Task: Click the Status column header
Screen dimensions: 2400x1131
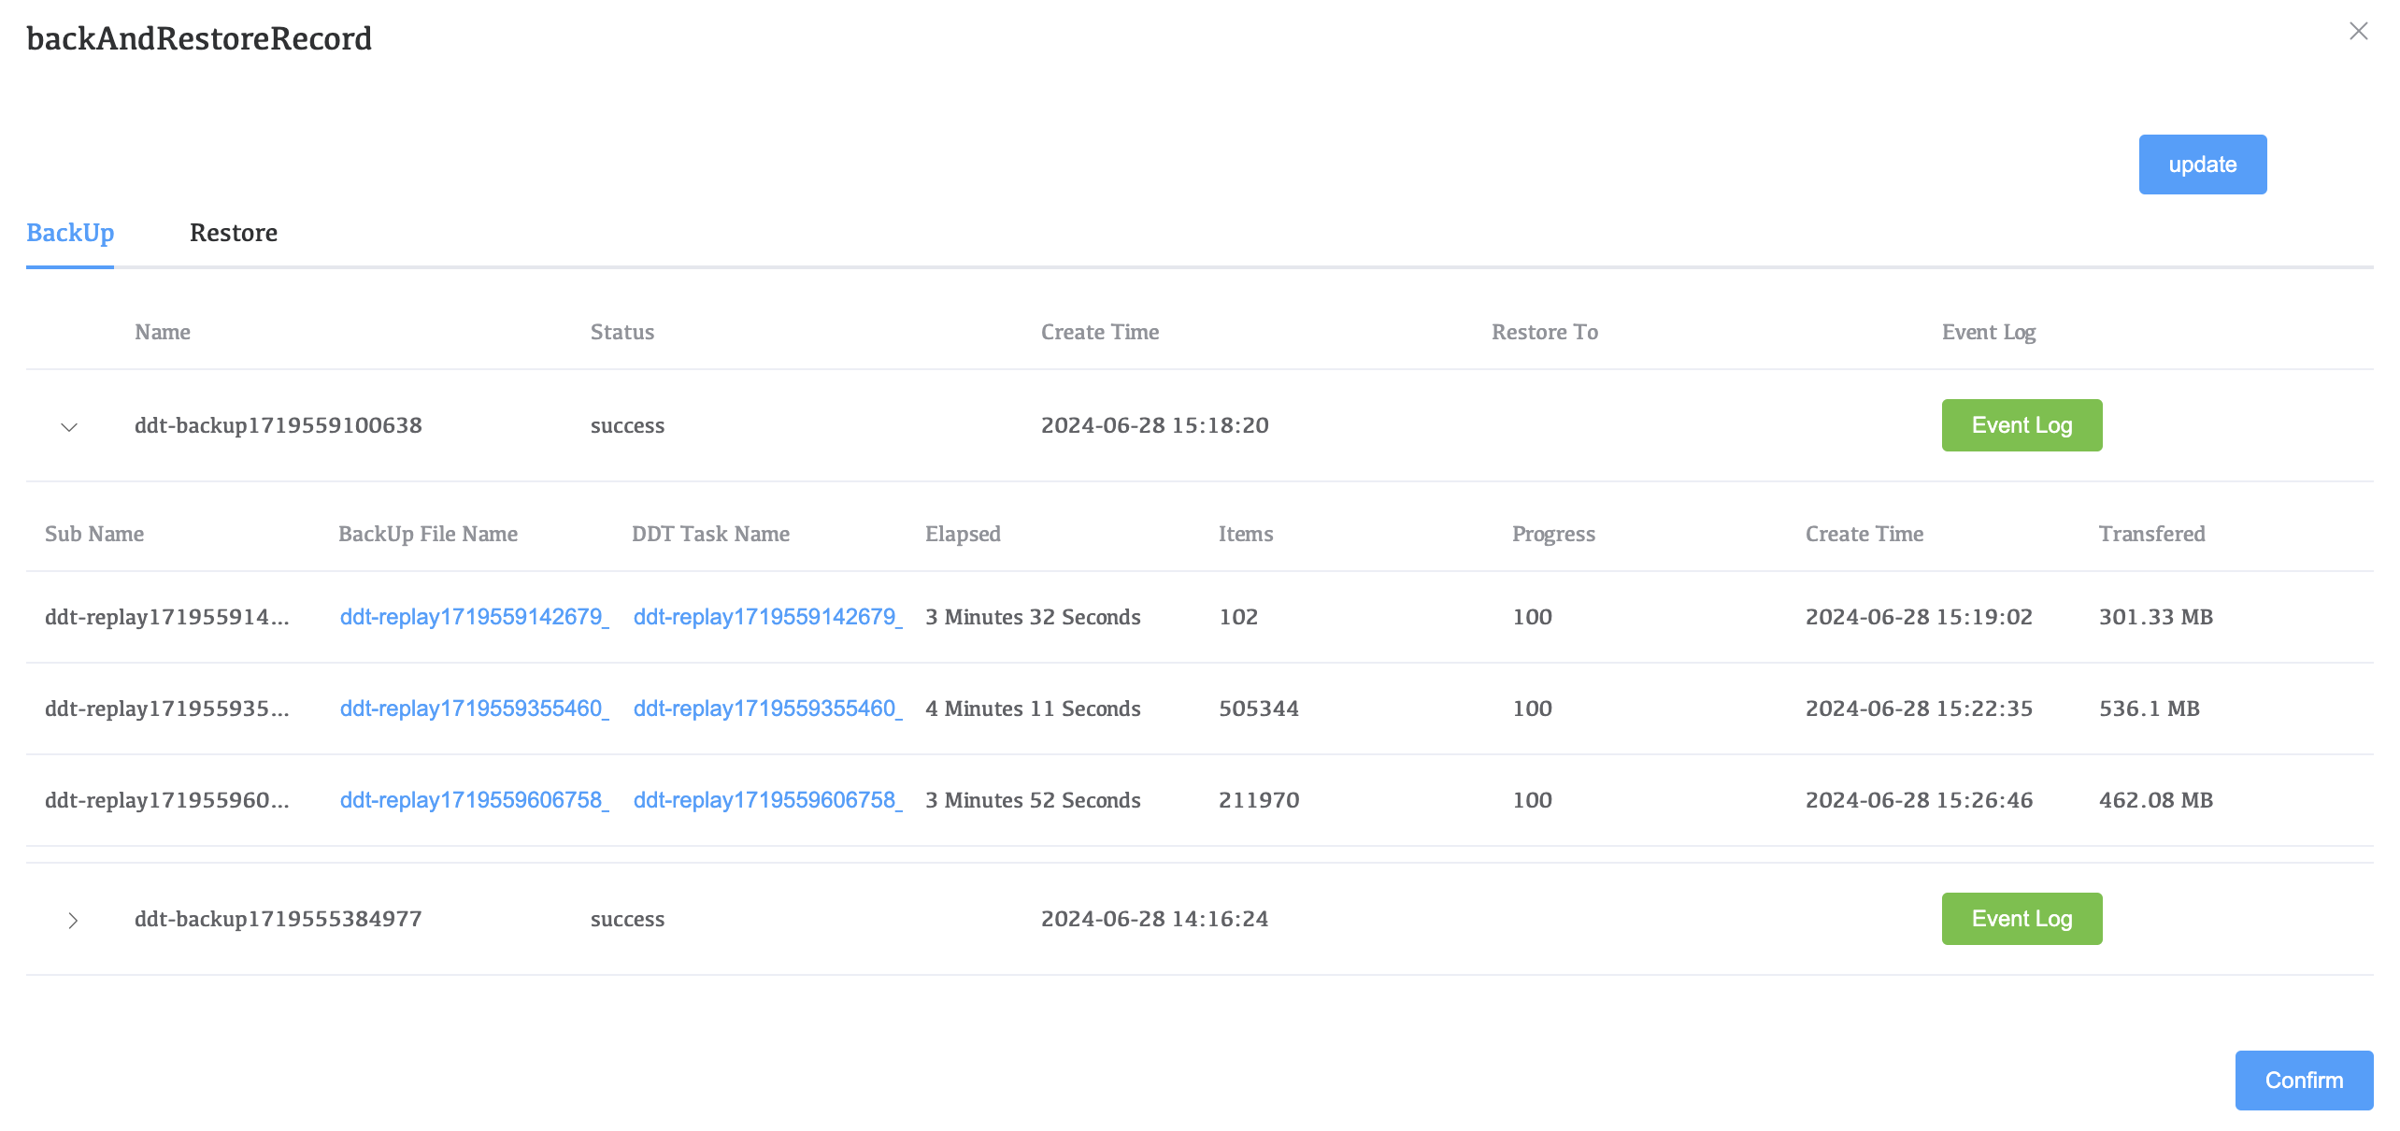Action: click(621, 332)
